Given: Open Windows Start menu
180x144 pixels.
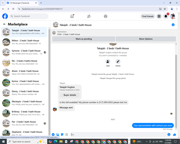Looking at the screenshot, I should [3, 141].
